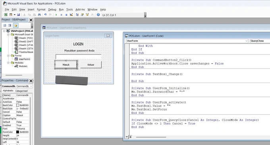This screenshot has height=145, width=270.
Task: Open Visual Basic Help question-mark icon
Action: pos(98,15)
